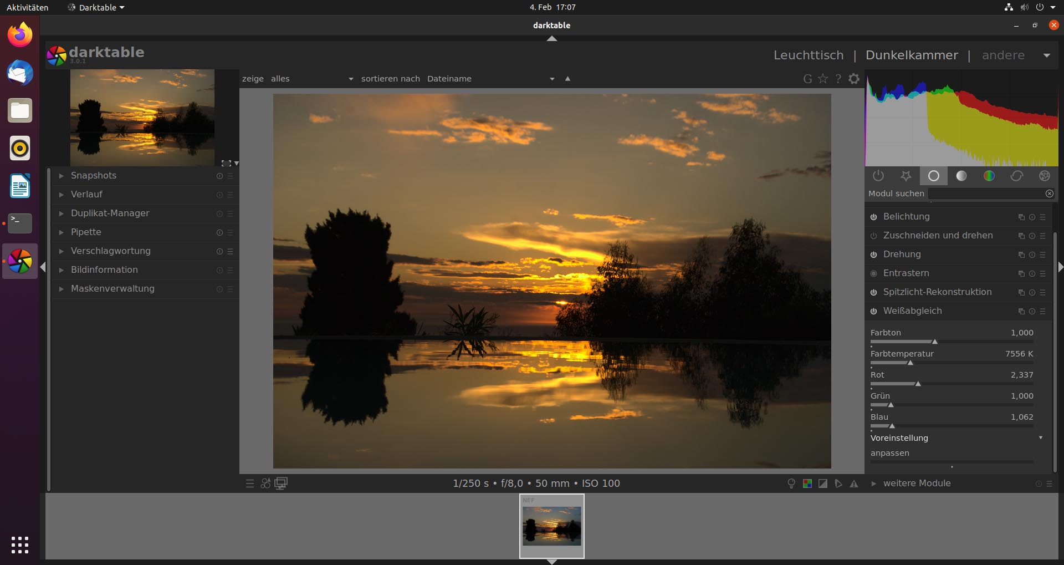Open the color modules group
This screenshot has height=565, width=1064.
coord(989,176)
